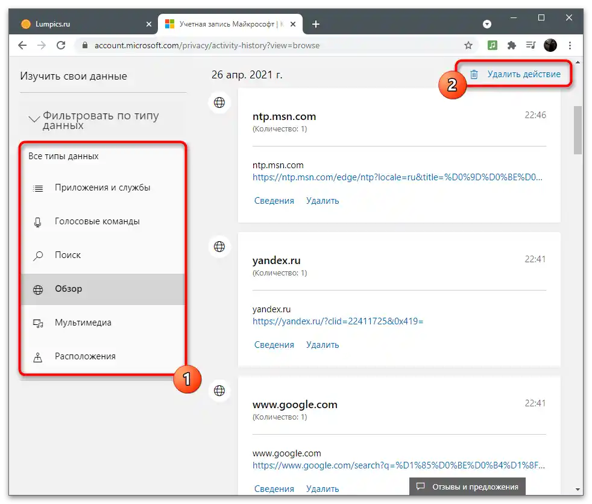Viewport: 592px width, 504px height.
Task: Open Отзывы и предложения feedback button
Action: click(x=467, y=487)
